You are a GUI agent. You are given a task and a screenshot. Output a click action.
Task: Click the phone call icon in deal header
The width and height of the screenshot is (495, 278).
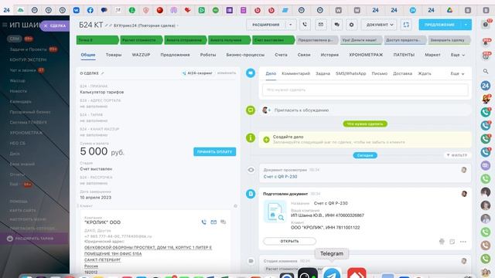305,25
